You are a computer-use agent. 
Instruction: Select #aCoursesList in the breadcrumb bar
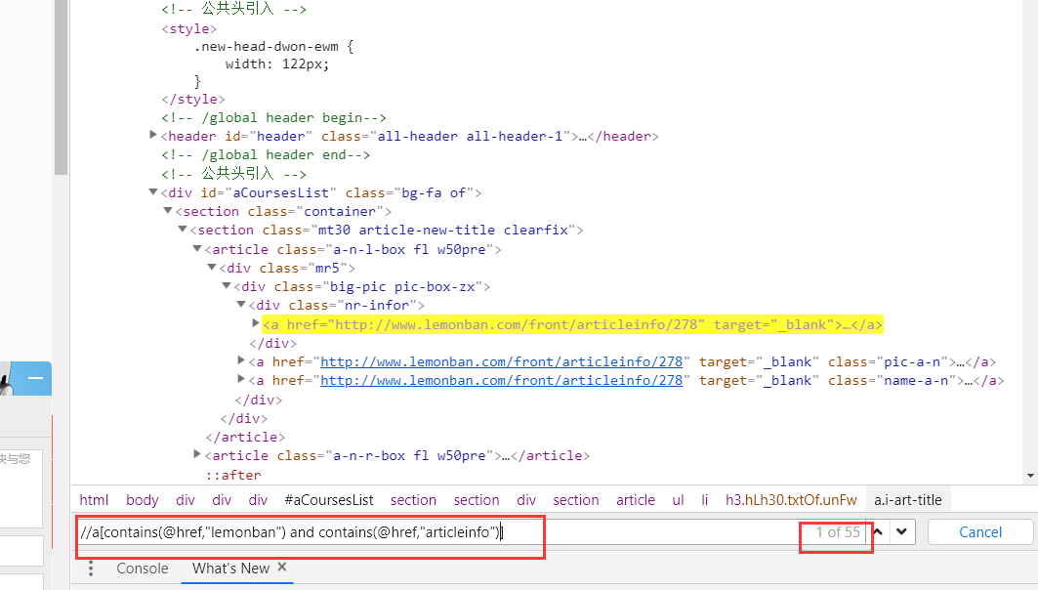pos(329,500)
